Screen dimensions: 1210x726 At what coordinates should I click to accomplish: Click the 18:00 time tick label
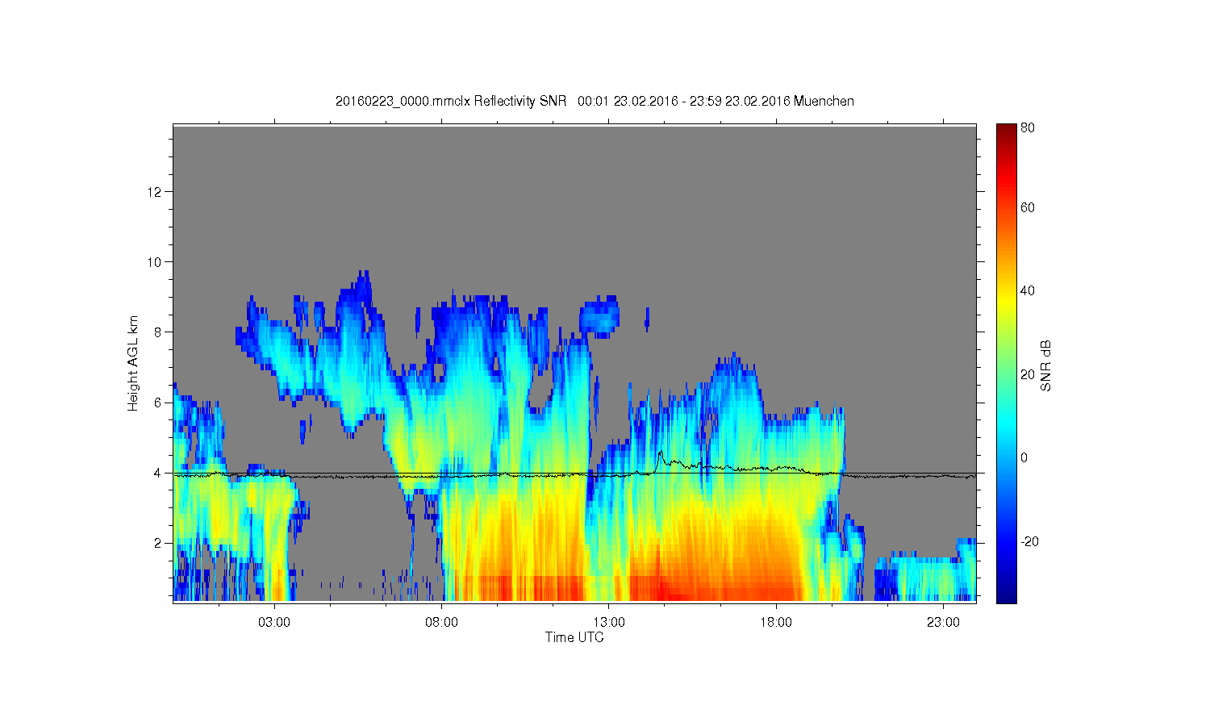tap(776, 623)
